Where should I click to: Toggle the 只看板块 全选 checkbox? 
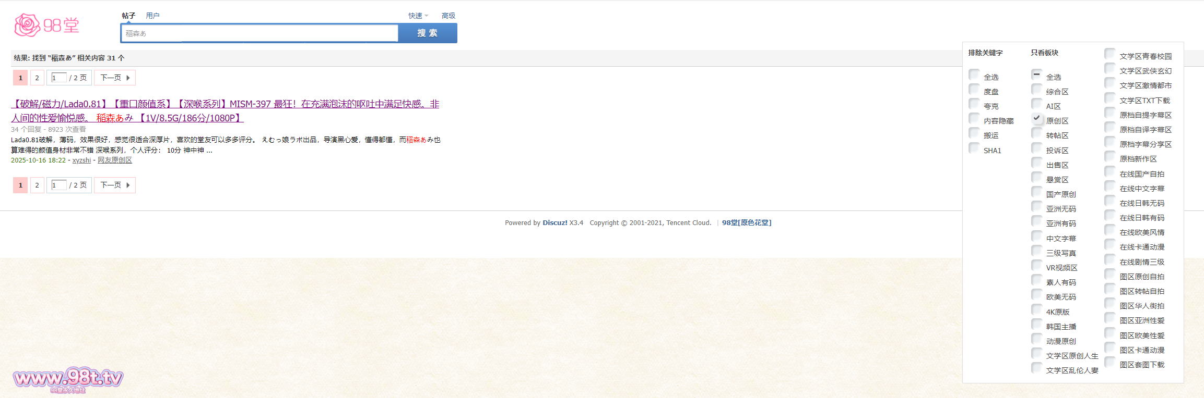(x=1037, y=74)
